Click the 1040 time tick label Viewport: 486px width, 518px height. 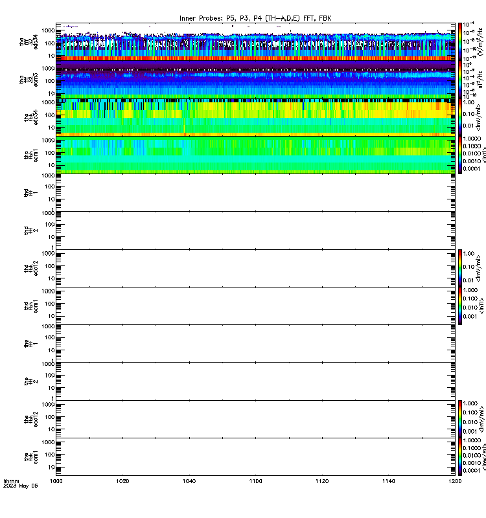(x=189, y=481)
